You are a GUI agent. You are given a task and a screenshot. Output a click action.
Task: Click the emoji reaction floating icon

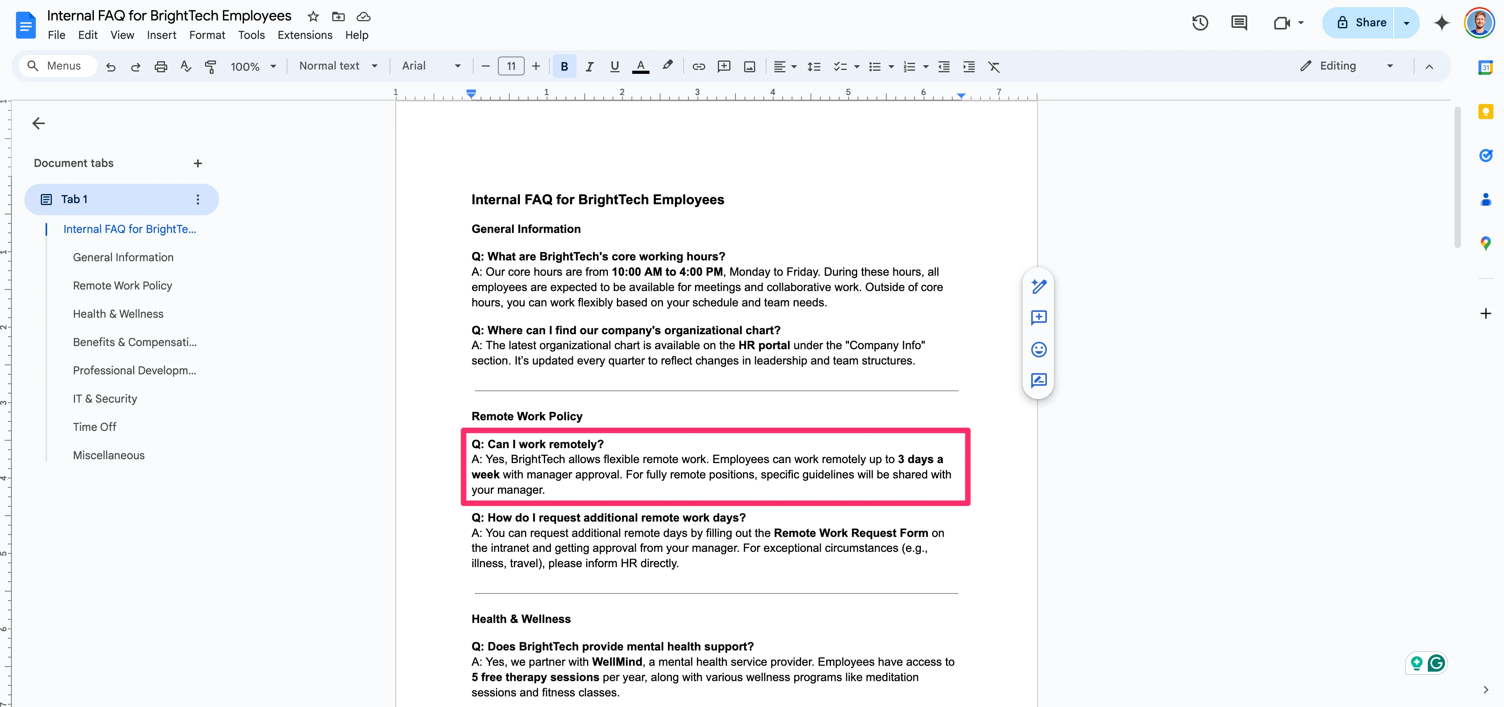pyautogui.click(x=1039, y=349)
